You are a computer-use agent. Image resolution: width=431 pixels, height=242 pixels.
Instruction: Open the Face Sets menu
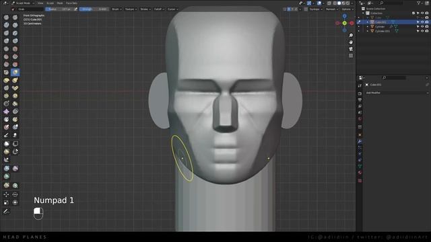pos(71,3)
